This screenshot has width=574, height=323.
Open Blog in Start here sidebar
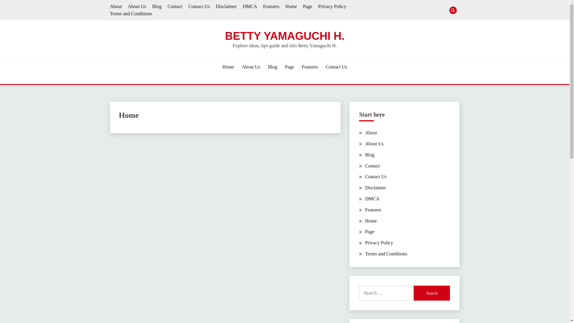370,155
